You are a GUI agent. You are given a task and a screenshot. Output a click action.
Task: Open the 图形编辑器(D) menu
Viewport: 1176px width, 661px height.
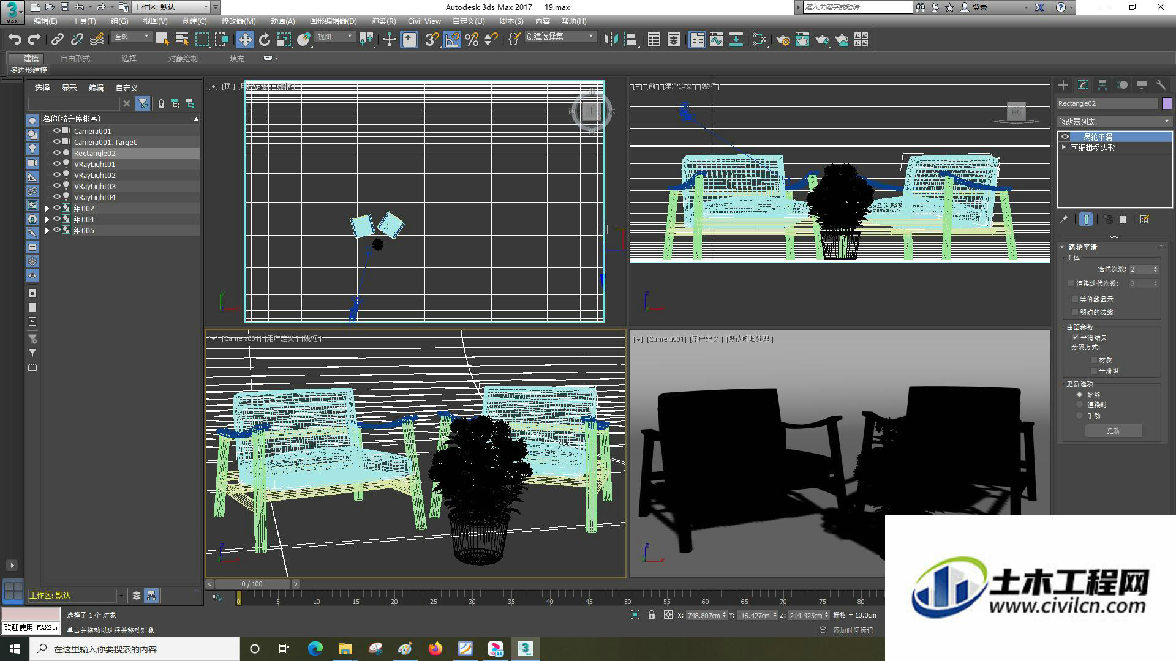point(333,21)
